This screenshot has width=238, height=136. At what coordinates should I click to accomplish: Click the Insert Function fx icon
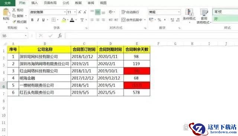[60, 36]
